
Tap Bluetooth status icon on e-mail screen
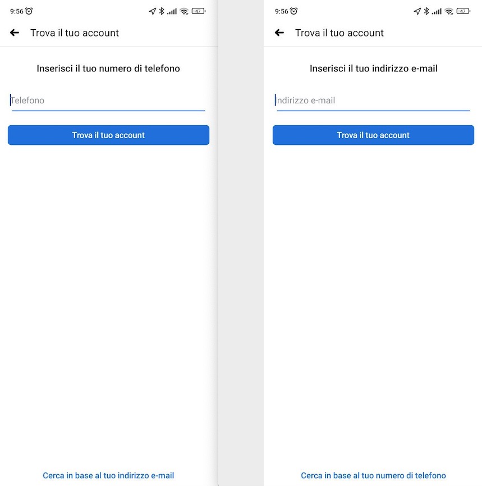tap(426, 11)
